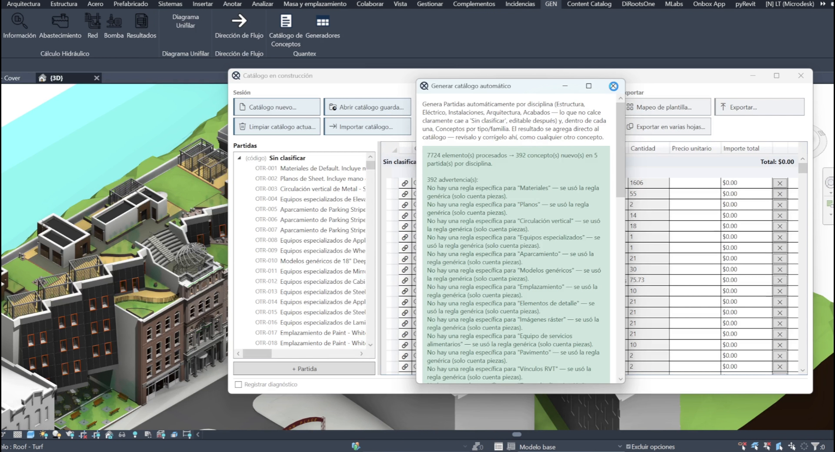This screenshot has width=835, height=452.
Task: Open the GEN ribbon tab
Action: [551, 4]
